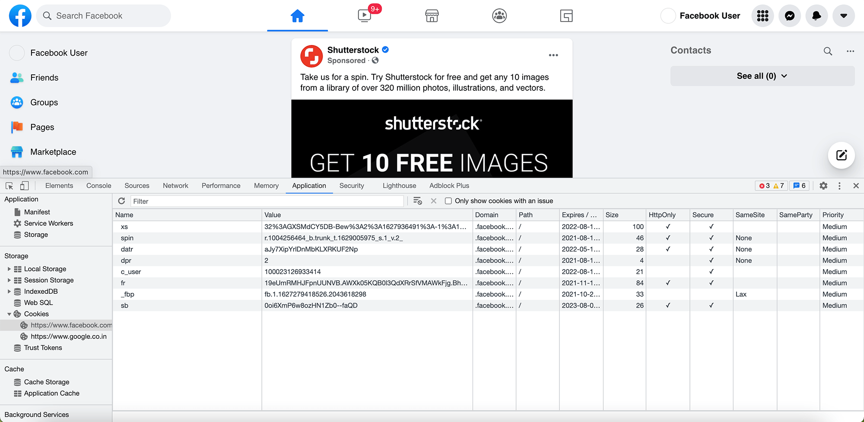Switch to the Console tab
Image resolution: width=864 pixels, height=422 pixels.
point(99,186)
